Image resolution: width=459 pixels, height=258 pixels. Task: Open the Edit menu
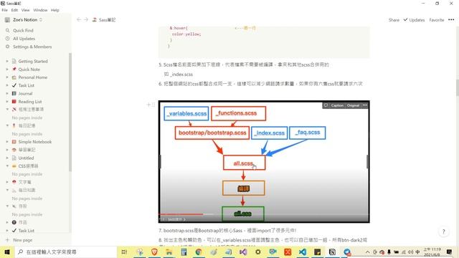click(x=14, y=10)
